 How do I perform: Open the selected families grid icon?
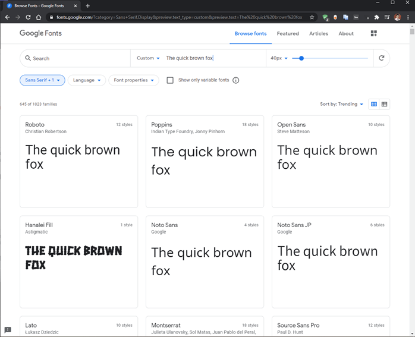[x=374, y=34]
